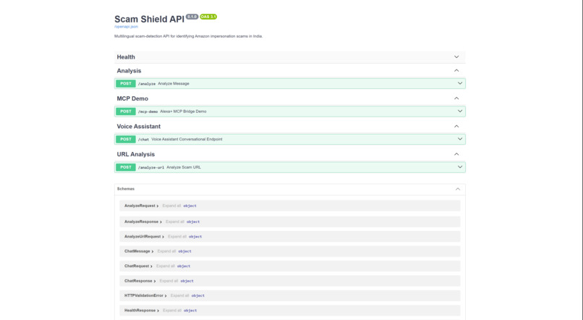Click Expand all for AnalyzeUrlRequest

pyautogui.click(x=177, y=237)
